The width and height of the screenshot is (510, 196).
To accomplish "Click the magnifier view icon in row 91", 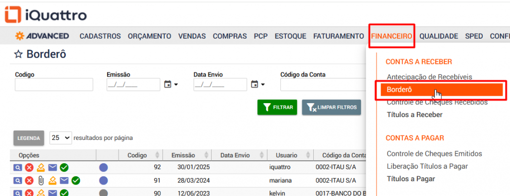I will pos(17,181).
